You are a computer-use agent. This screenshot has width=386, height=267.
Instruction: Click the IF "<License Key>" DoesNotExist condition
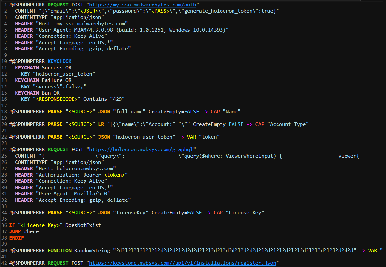click(x=55, y=225)
